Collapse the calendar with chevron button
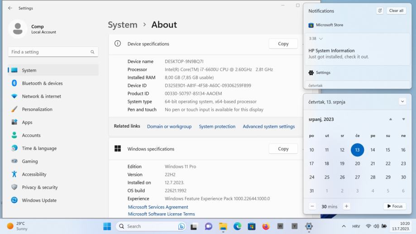Screen dimensions: 416x234 pyautogui.click(x=402, y=102)
